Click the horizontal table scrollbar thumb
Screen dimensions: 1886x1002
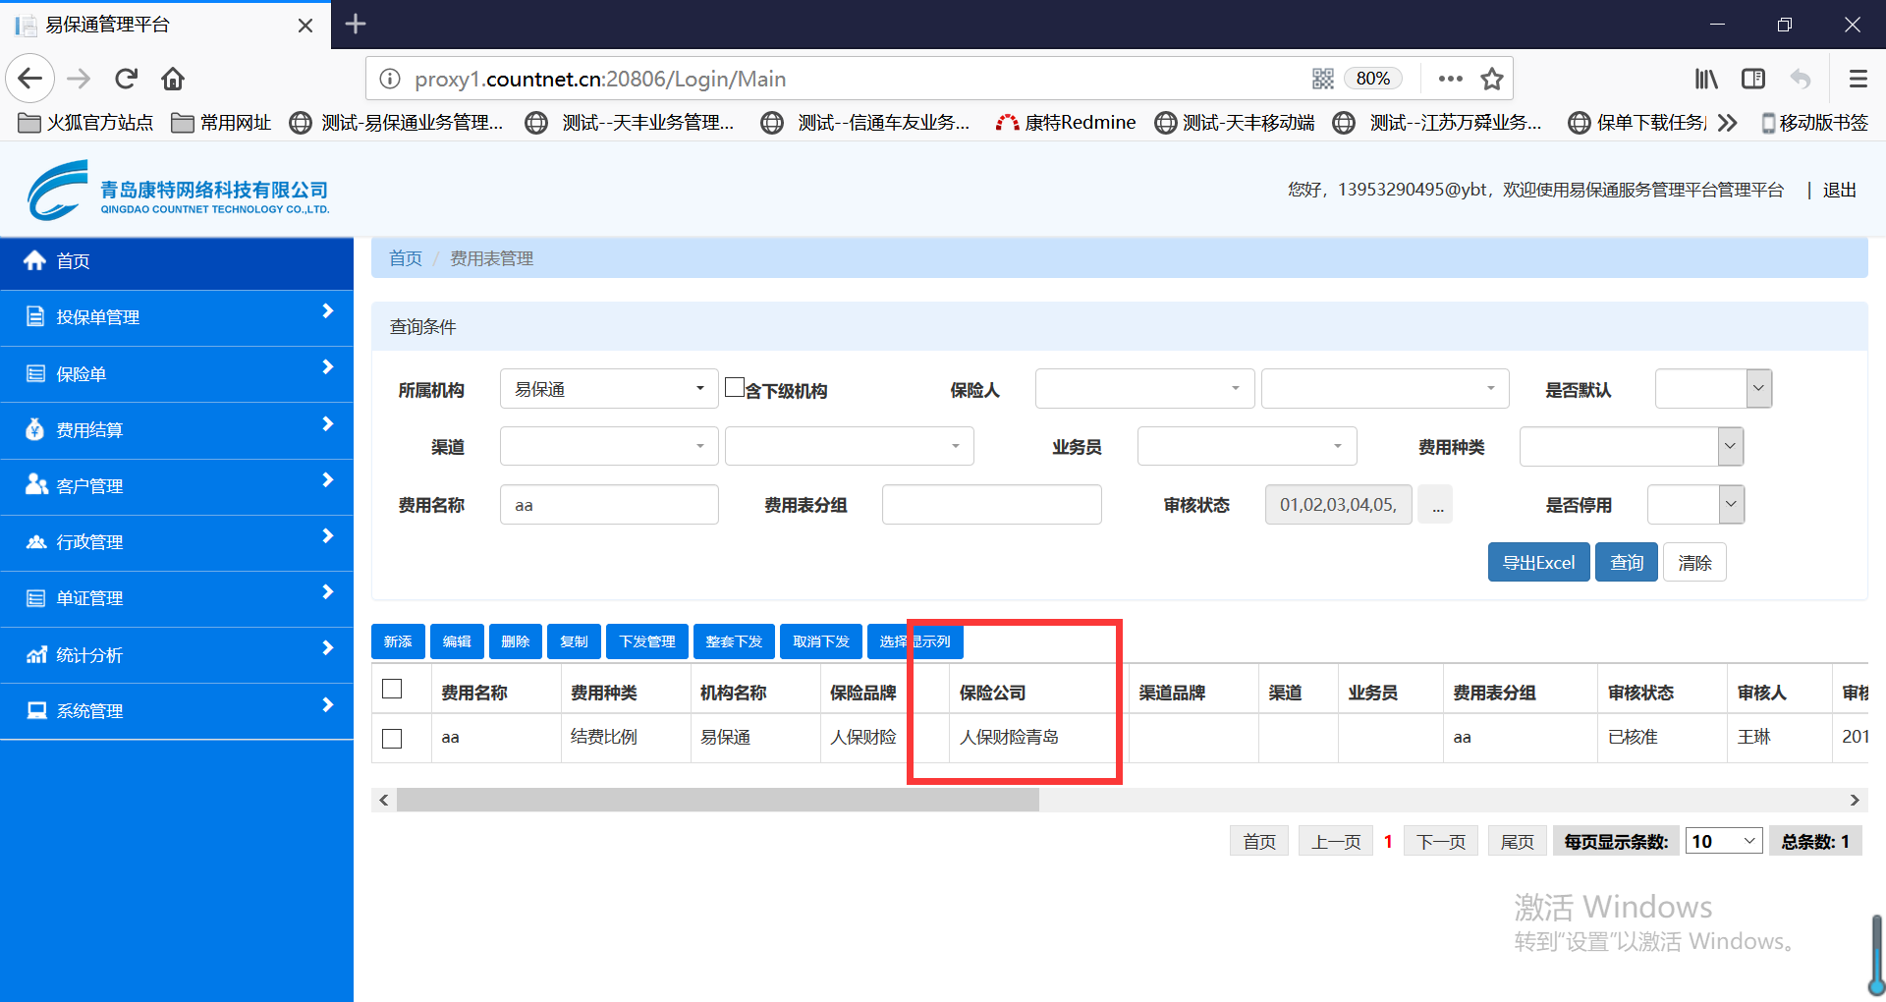[x=717, y=801]
